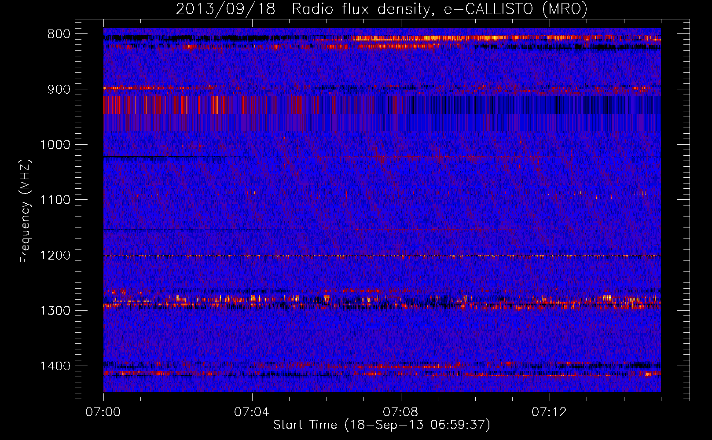Click the 'e-CALLISTO' text in the title
Viewport: 712px width, 440px height.
pos(488,9)
